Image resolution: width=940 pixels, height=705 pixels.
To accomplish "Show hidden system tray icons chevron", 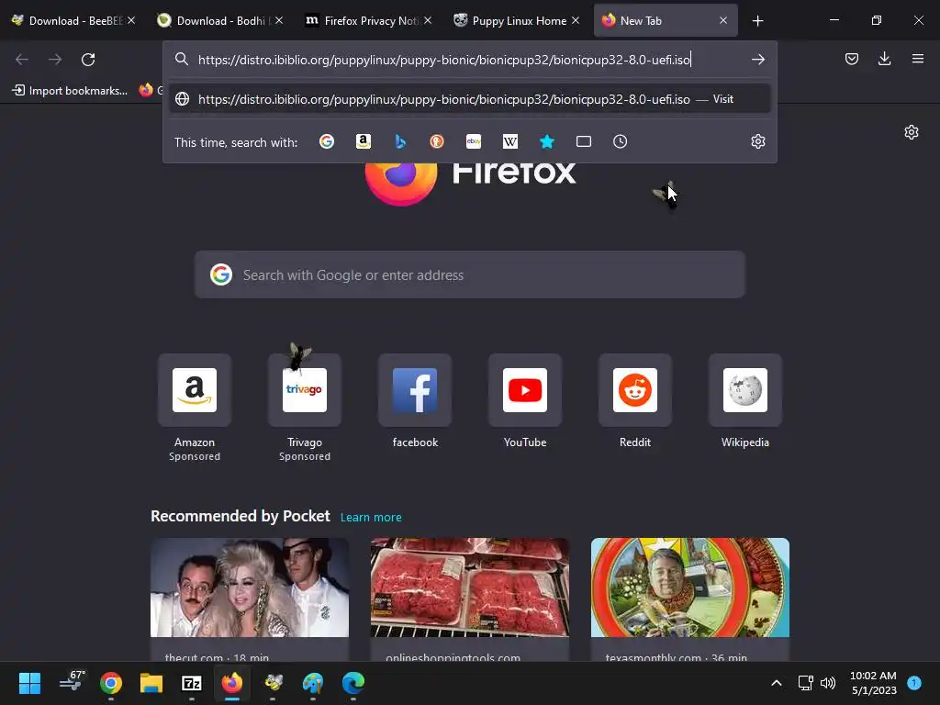I will point(777,683).
